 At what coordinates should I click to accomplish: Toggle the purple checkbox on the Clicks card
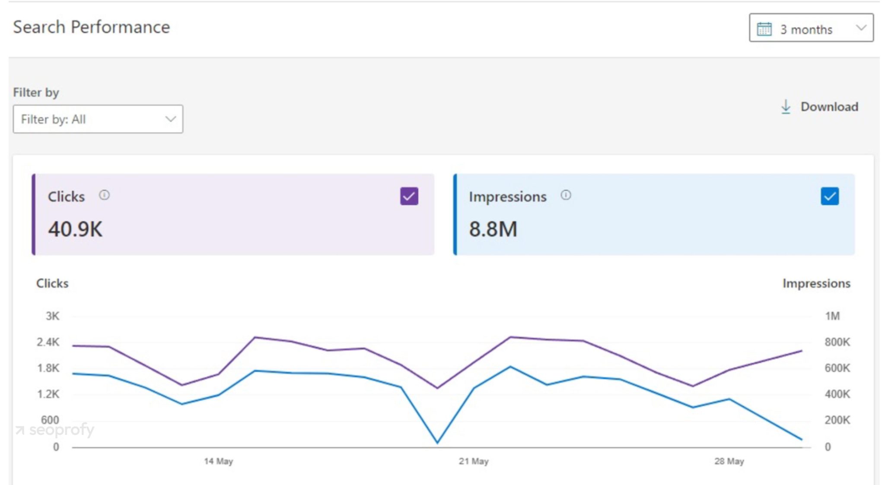408,197
